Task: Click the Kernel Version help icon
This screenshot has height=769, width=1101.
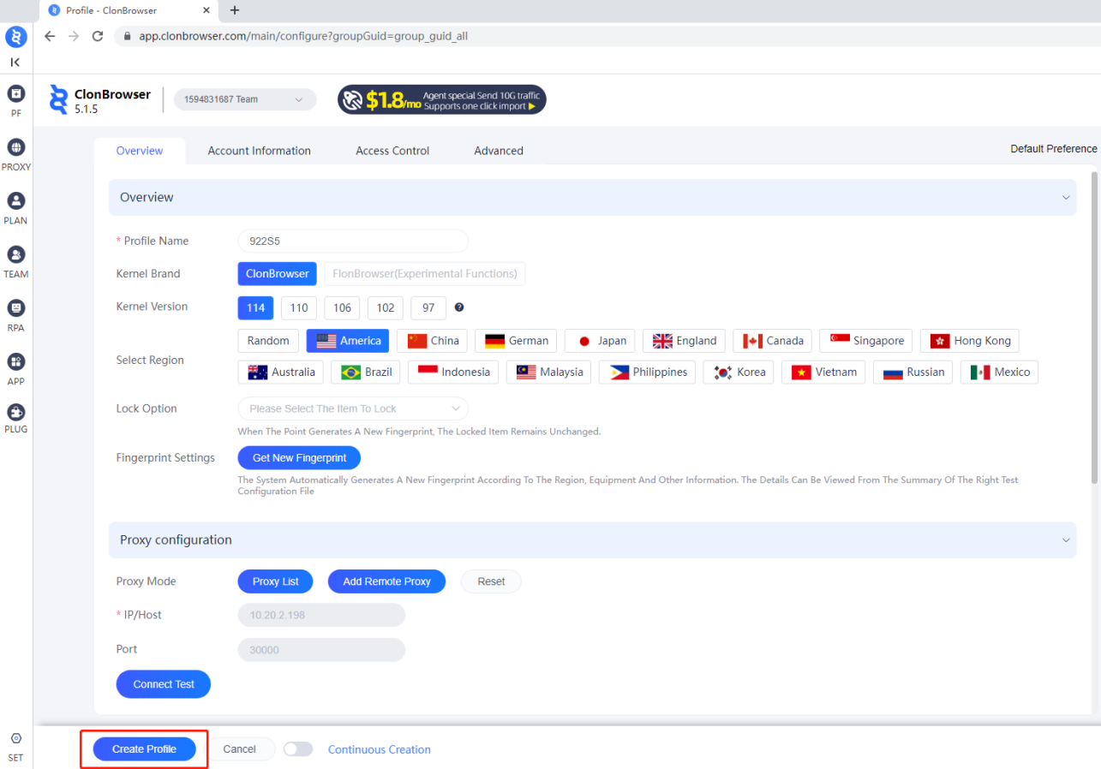Action: 459,307
